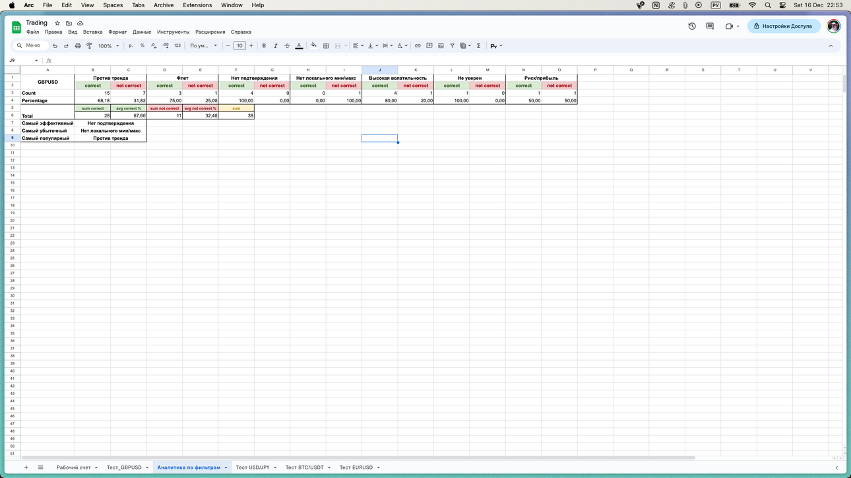Image resolution: width=851 pixels, height=478 pixels.
Task: Expand the name box dropdown arrow
Action: (36, 61)
